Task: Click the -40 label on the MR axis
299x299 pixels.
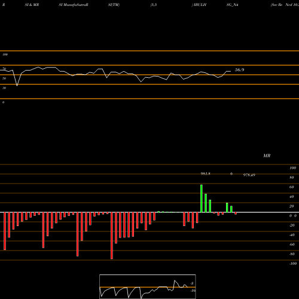Action: (292, 235)
